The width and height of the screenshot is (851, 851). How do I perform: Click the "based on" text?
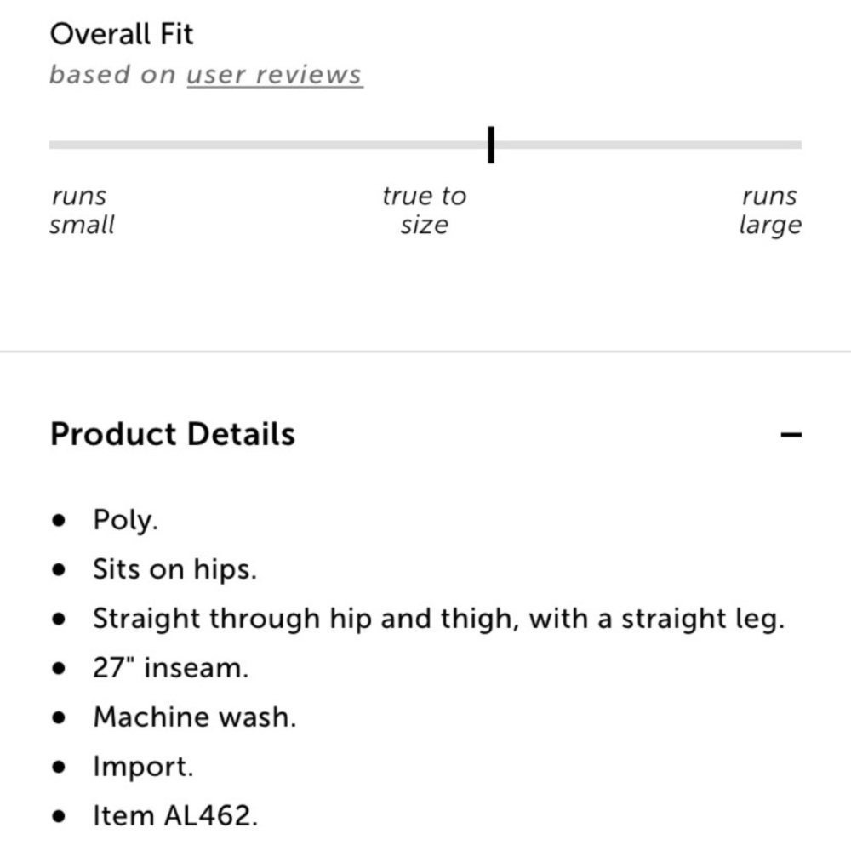(x=112, y=75)
